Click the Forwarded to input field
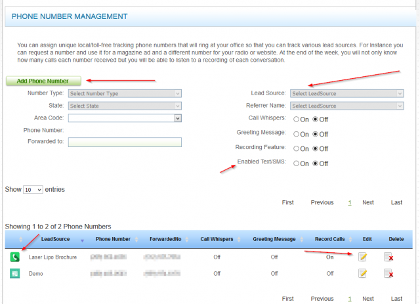This screenshot has height=304, width=420. point(125,142)
